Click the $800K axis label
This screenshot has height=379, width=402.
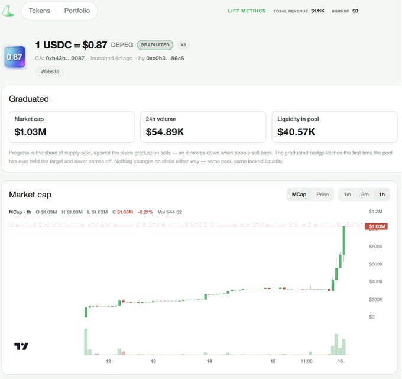click(376, 247)
